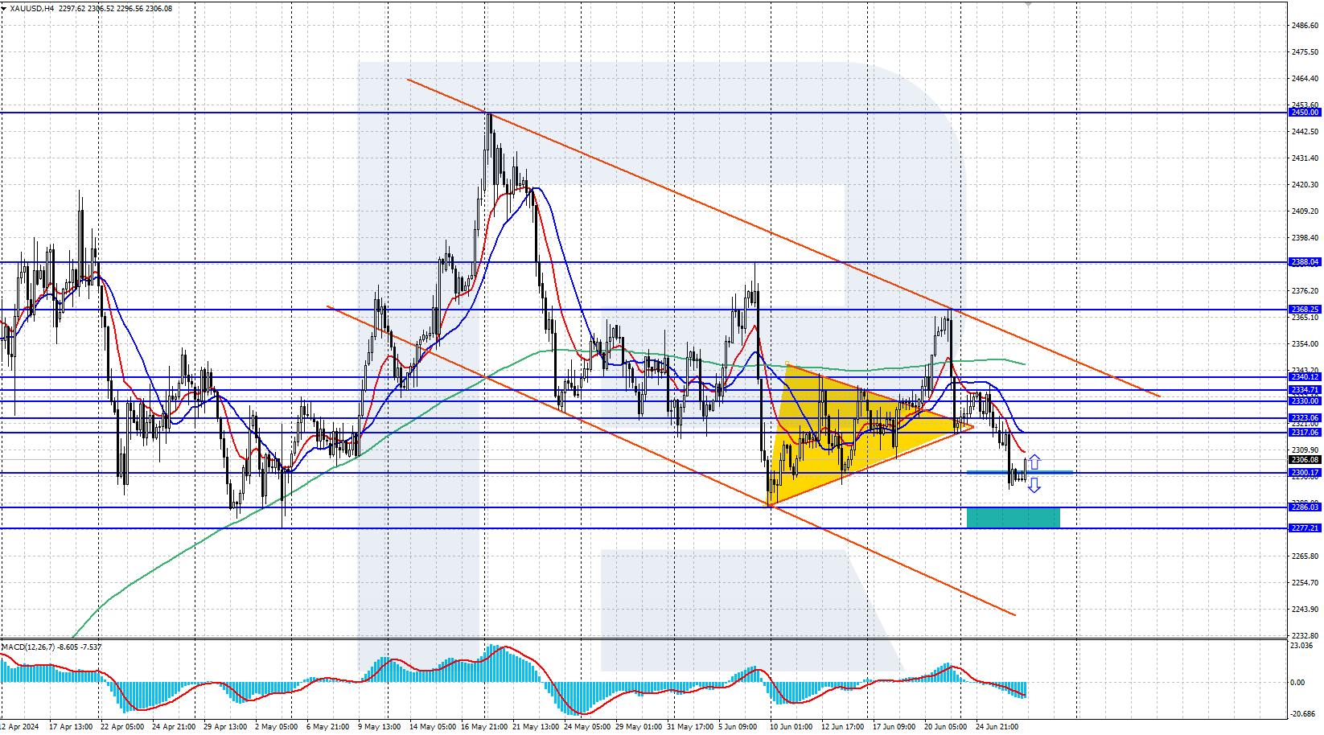The height and width of the screenshot is (735, 1324).
Task: Click the 16 May 21:00 date label
Action: click(x=483, y=727)
